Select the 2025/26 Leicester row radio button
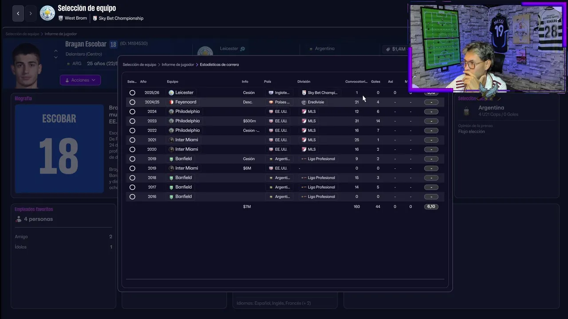The image size is (568, 319). [x=132, y=93]
